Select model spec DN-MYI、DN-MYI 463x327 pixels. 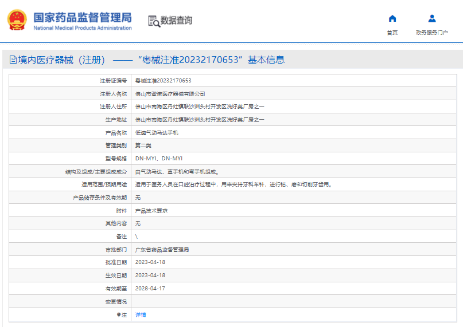coord(159,159)
